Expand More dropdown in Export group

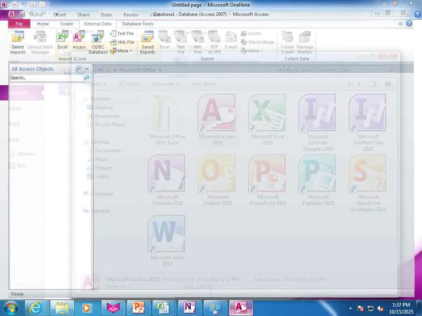[x=252, y=51]
